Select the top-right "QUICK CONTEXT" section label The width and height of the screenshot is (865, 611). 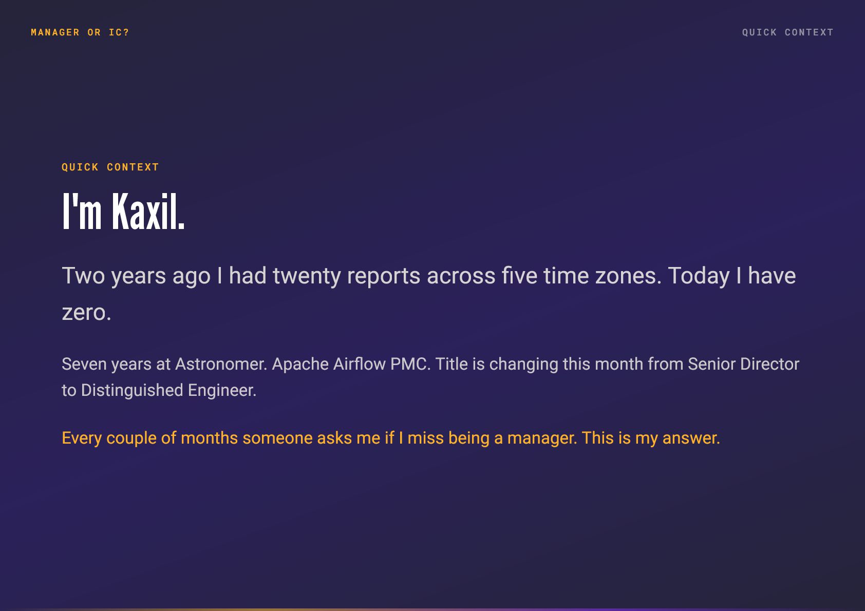coord(787,32)
